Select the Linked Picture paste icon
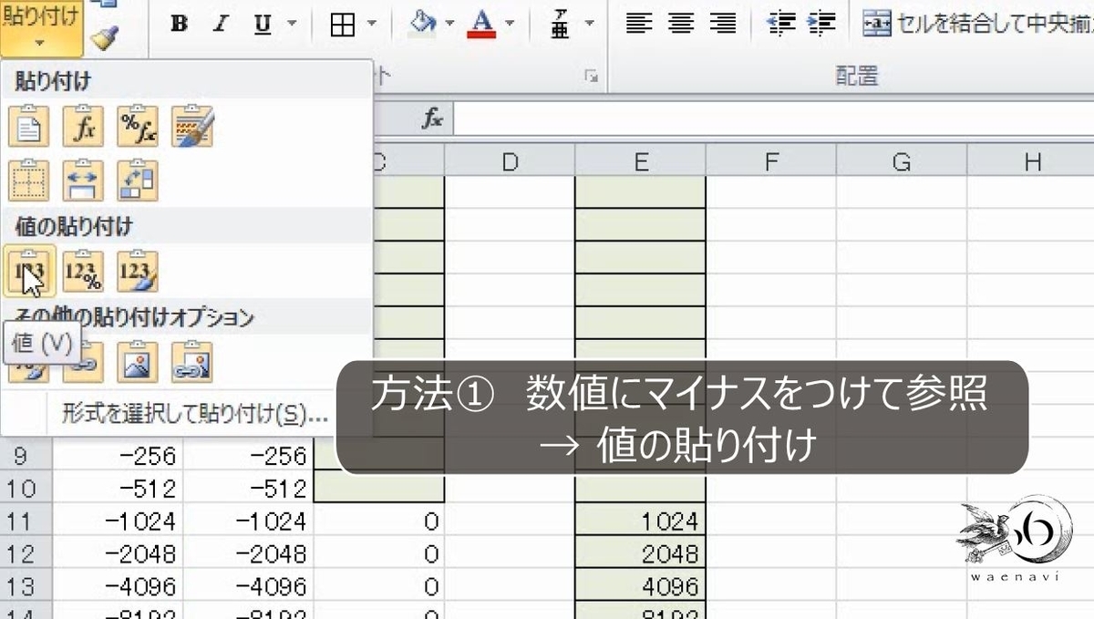The height and width of the screenshot is (619, 1094). coord(191,361)
